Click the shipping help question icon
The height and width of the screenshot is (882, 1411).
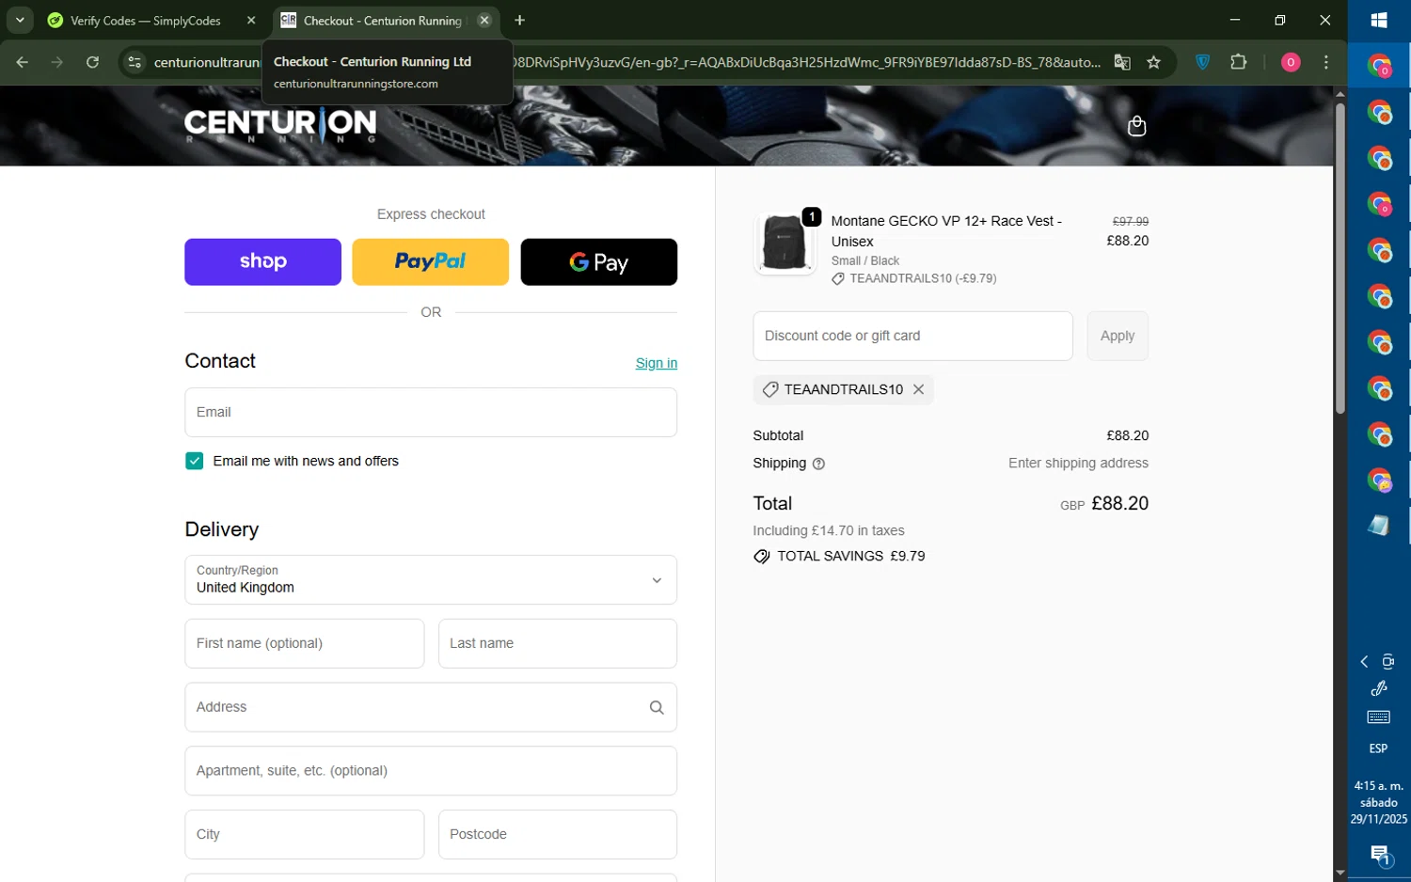click(x=818, y=464)
